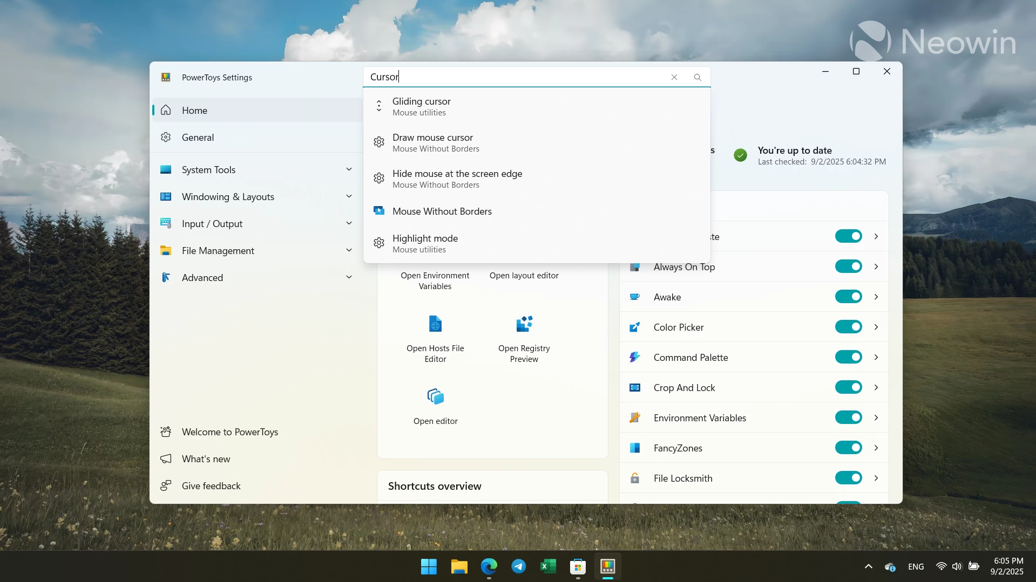This screenshot has height=582, width=1036.
Task: Click Give feedback link
Action: pyautogui.click(x=211, y=486)
